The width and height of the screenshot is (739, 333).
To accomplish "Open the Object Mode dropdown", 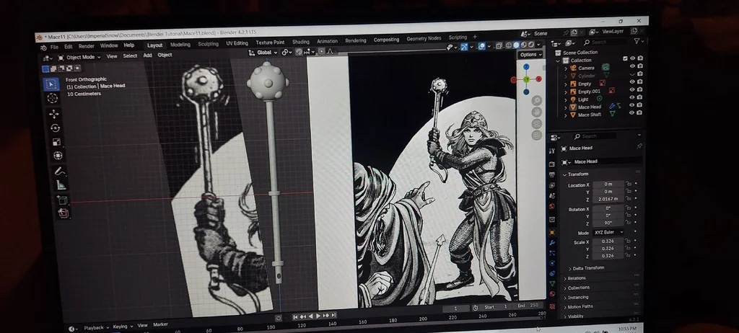I will click(x=81, y=56).
